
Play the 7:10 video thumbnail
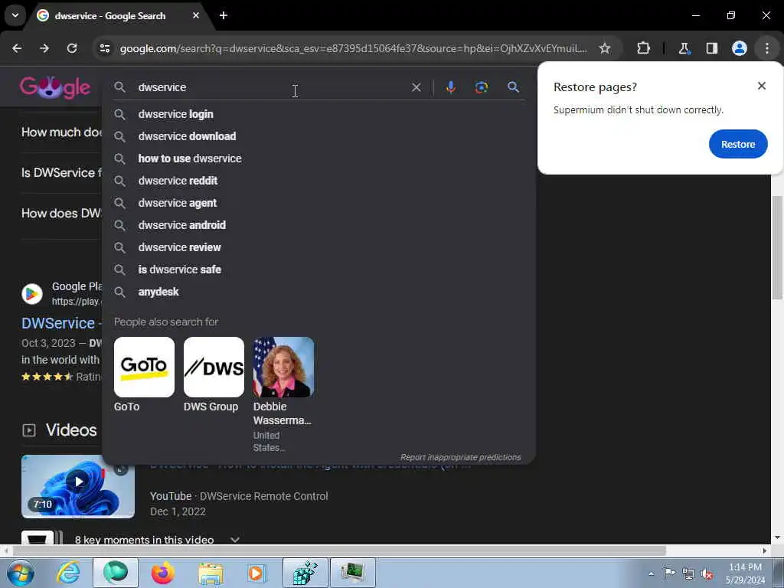78,486
